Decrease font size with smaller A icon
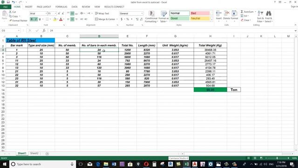Viewport: 298px width, 168px height. tap(63, 14)
